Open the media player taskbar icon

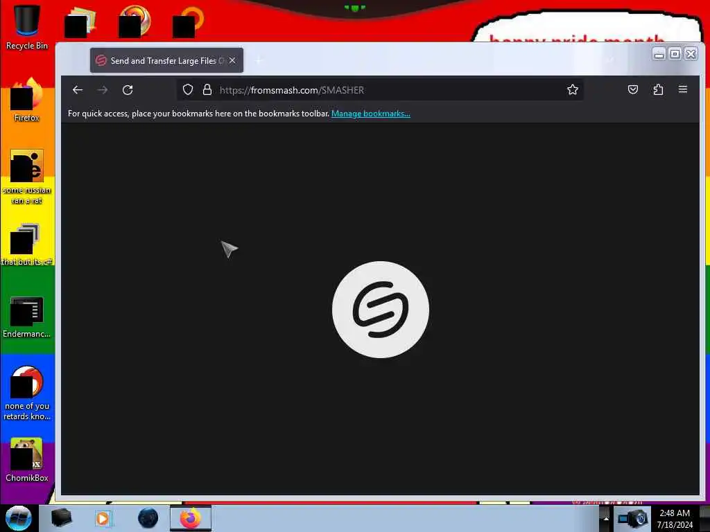(103, 518)
